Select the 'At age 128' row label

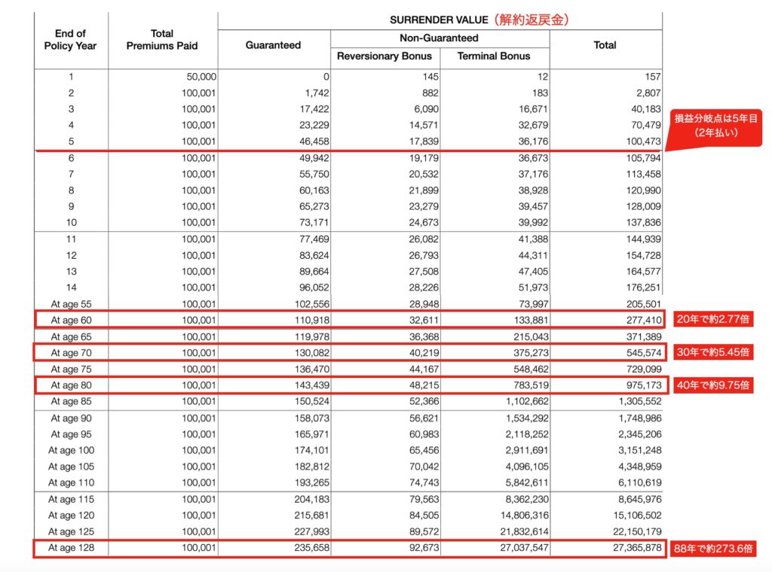coord(71,548)
